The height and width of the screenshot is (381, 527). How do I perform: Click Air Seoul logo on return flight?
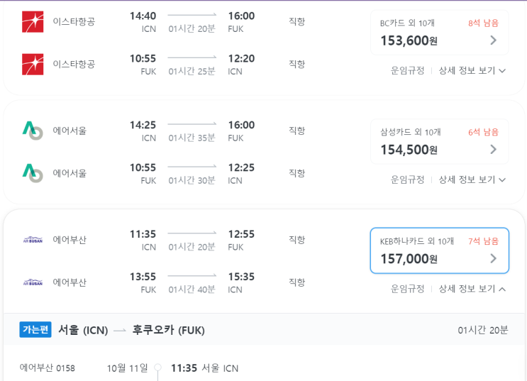[33, 173]
